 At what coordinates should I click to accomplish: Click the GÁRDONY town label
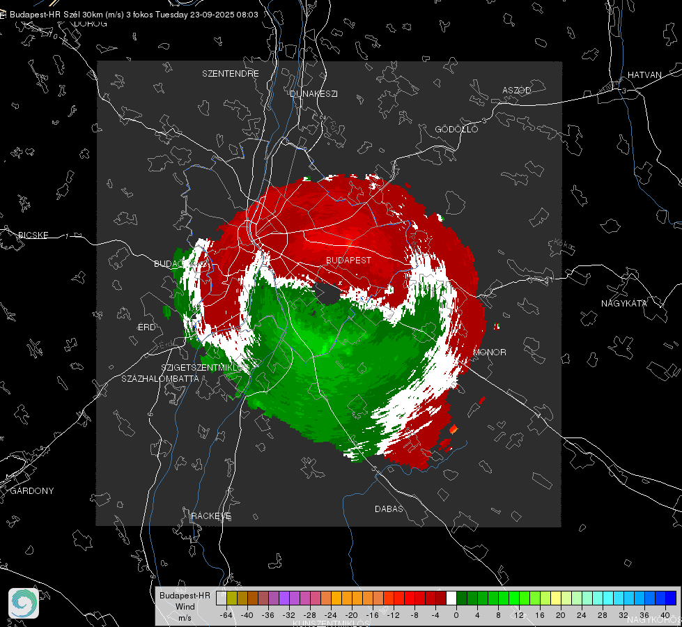pos(32,491)
